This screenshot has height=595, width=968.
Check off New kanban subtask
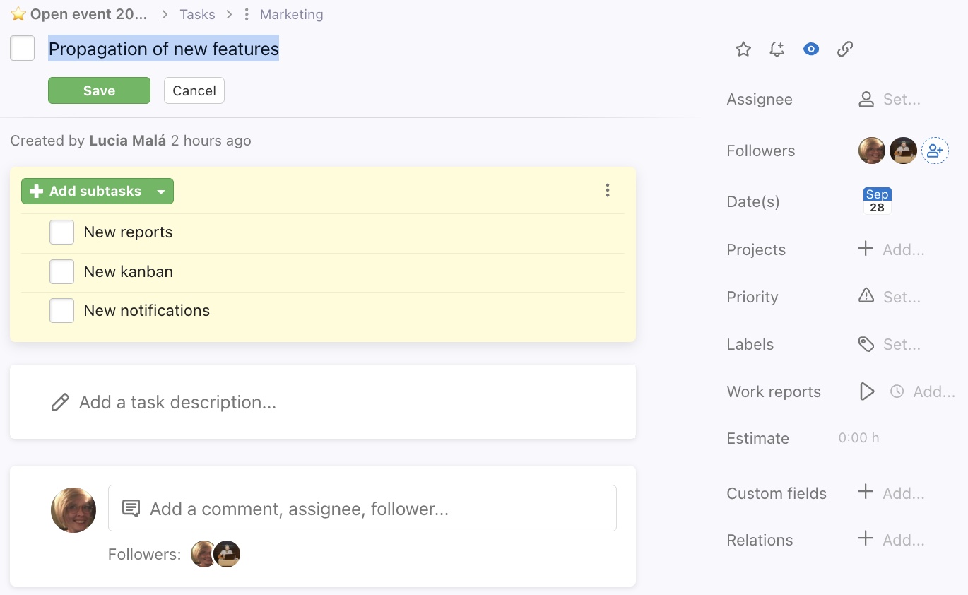(62, 271)
